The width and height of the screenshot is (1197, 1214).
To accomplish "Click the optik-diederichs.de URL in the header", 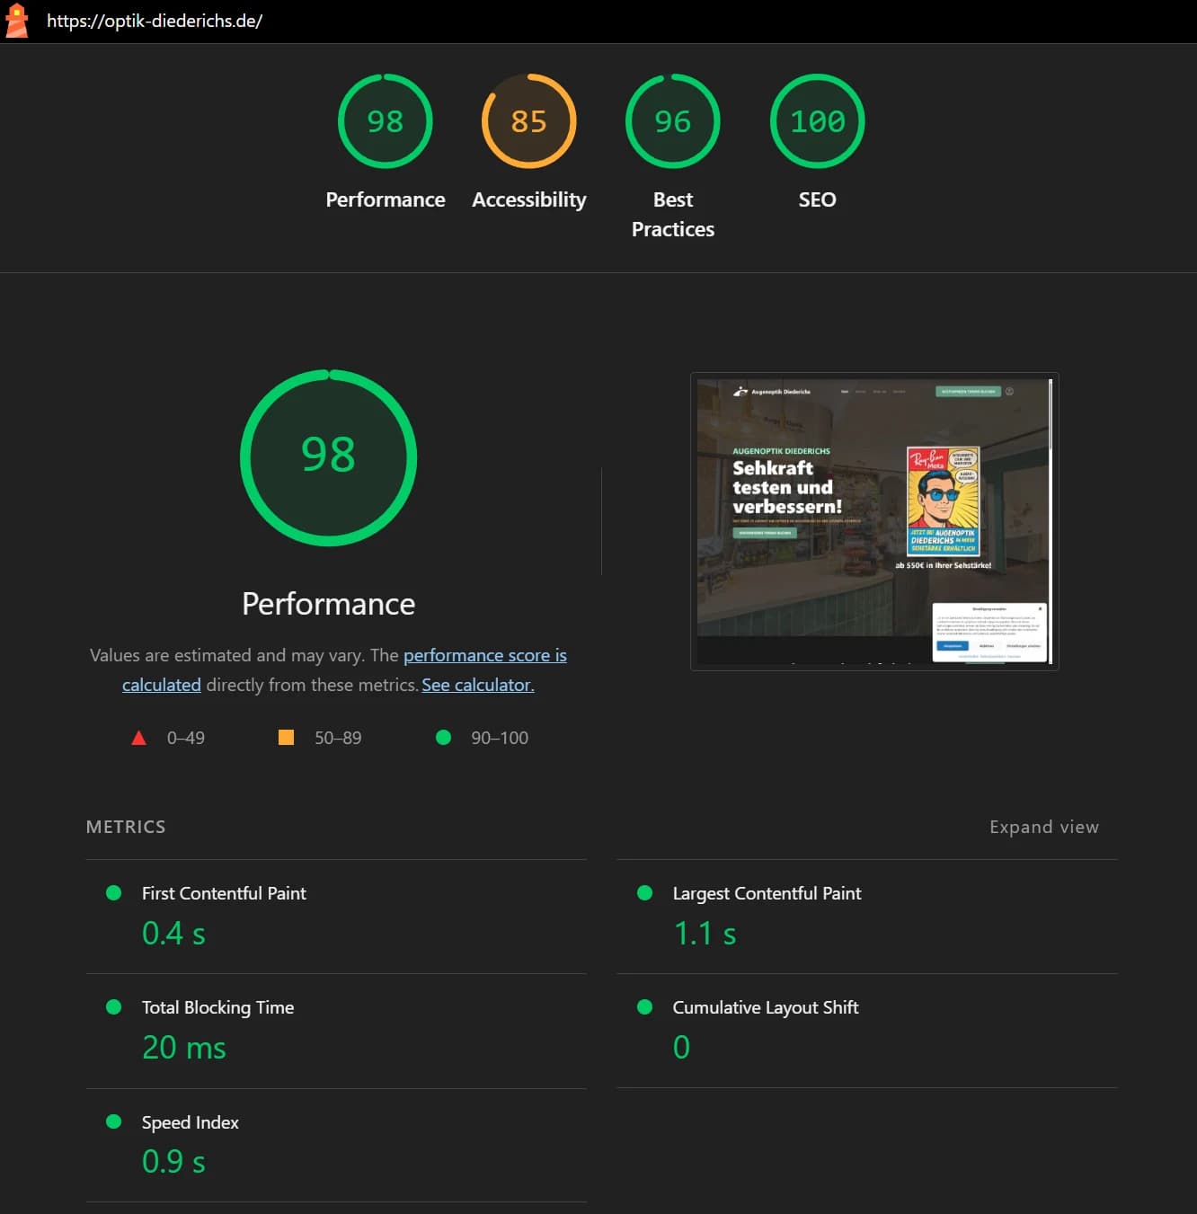I will pyautogui.click(x=155, y=21).
